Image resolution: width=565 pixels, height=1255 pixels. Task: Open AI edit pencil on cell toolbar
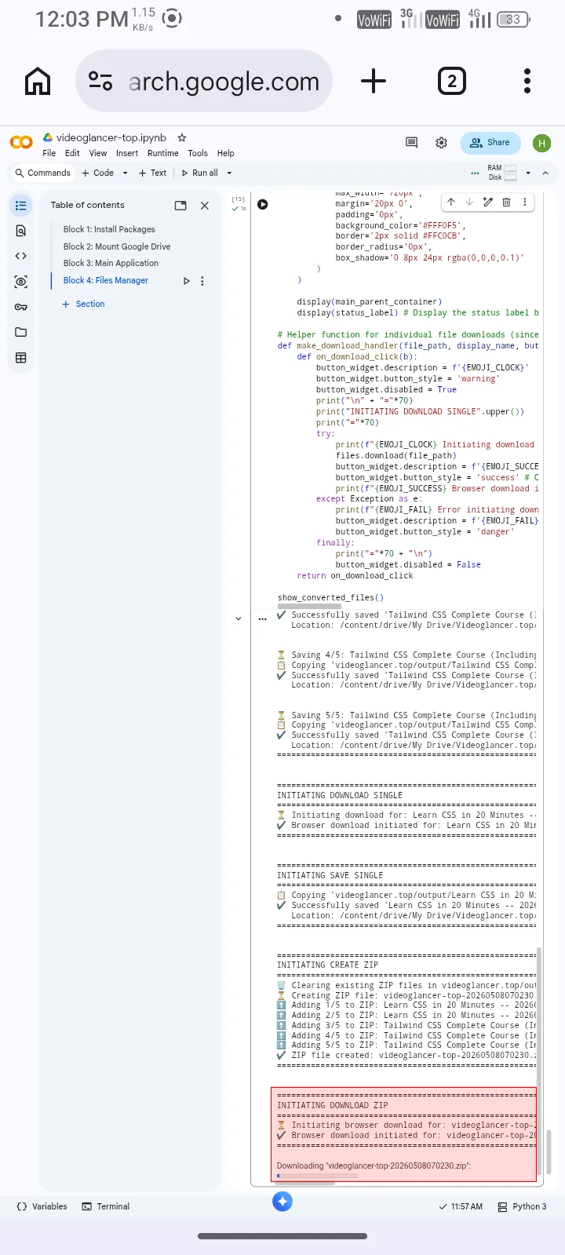487,202
